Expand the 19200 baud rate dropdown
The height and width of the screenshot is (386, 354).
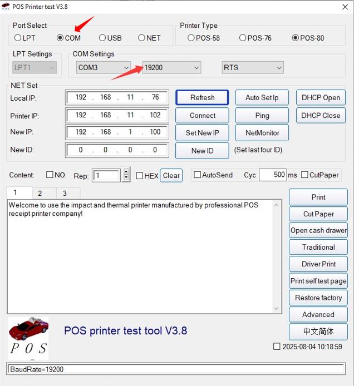point(171,67)
